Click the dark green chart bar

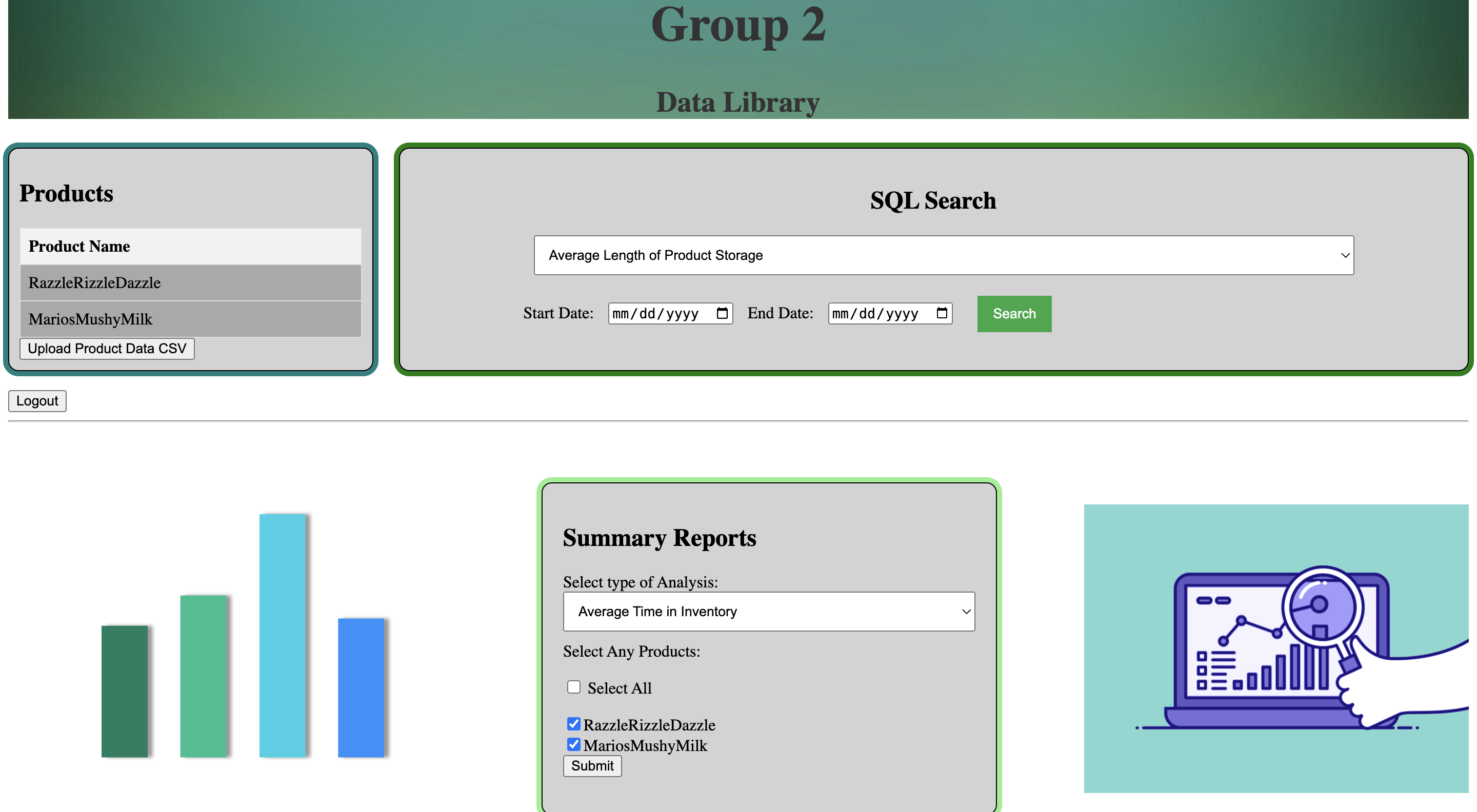click(125, 691)
